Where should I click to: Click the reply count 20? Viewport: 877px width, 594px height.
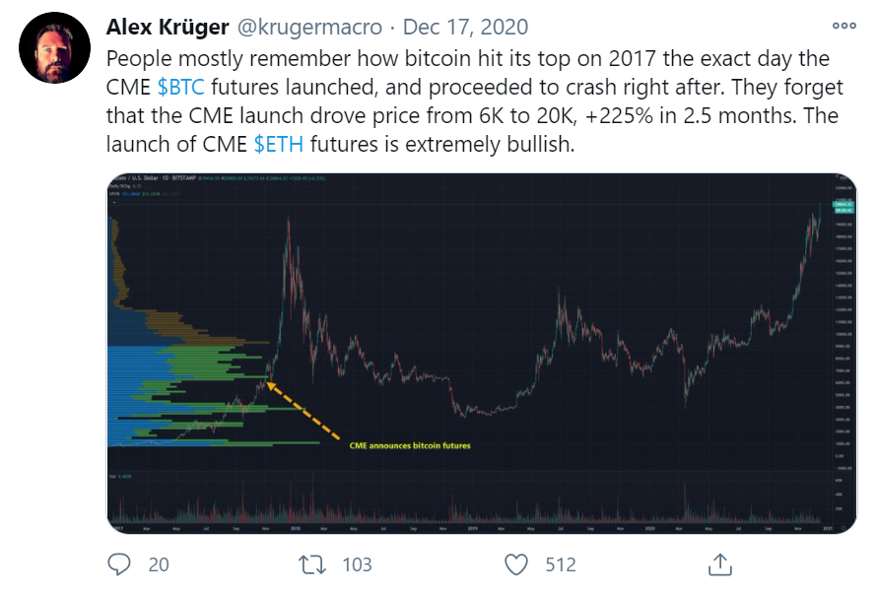159,564
